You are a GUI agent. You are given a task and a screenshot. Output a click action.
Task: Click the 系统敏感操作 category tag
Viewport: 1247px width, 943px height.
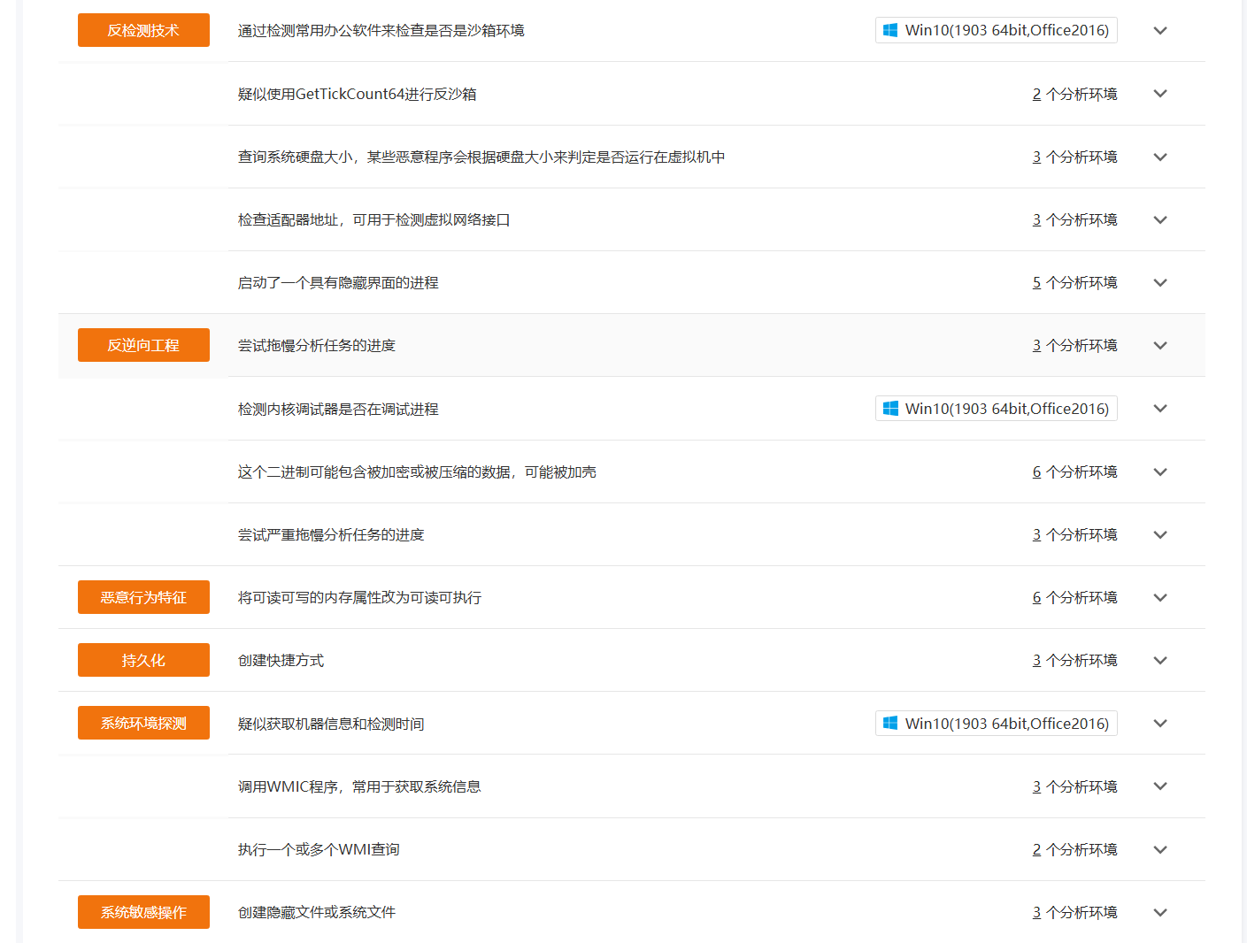click(x=143, y=912)
